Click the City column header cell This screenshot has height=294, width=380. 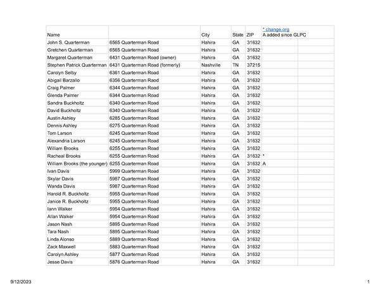tap(206, 34)
